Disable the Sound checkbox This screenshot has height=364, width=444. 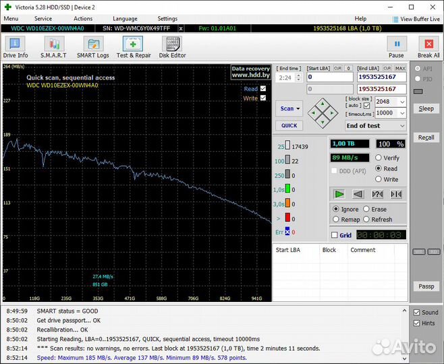[416, 313]
